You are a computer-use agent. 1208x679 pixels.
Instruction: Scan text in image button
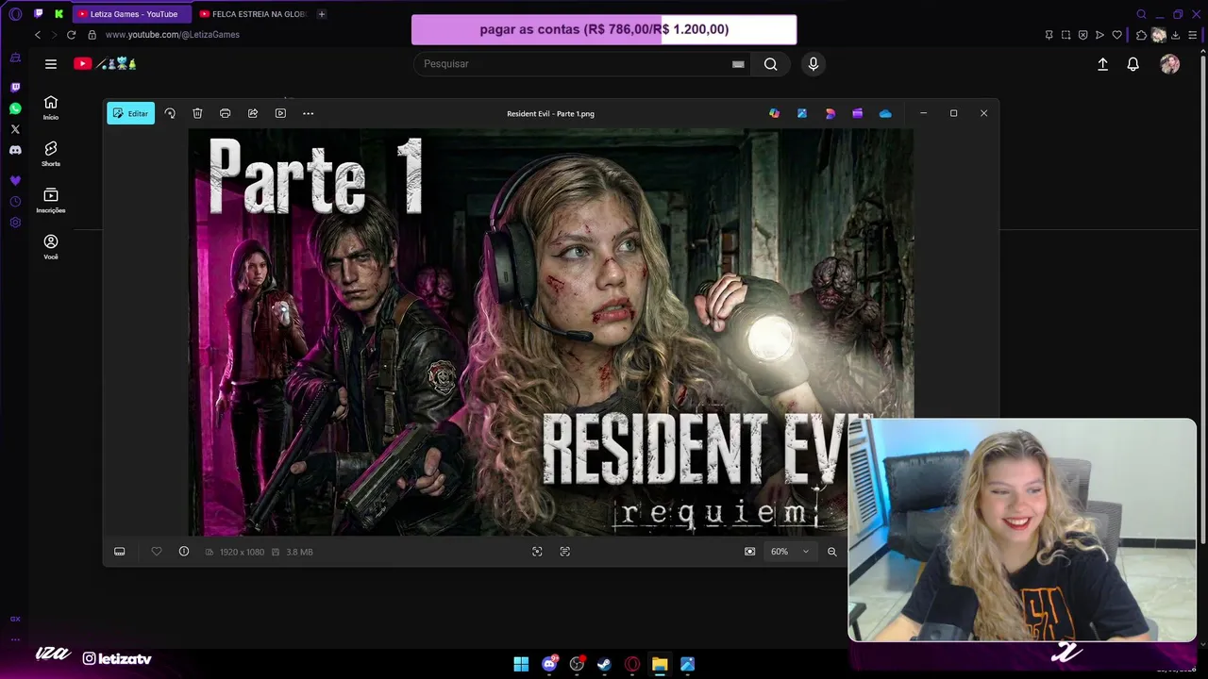pos(564,552)
